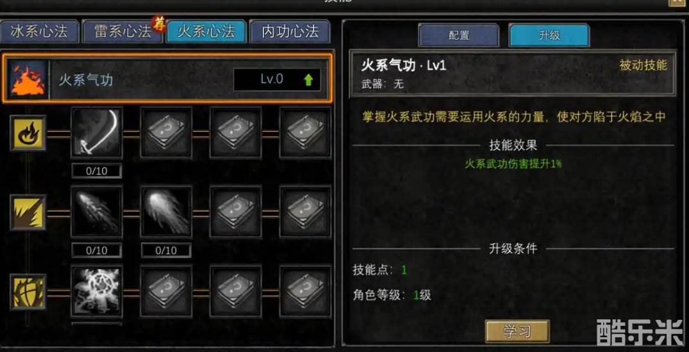The image size is (689, 352).
Task: Open the 雷系心法 tab
Action: [x=122, y=31]
